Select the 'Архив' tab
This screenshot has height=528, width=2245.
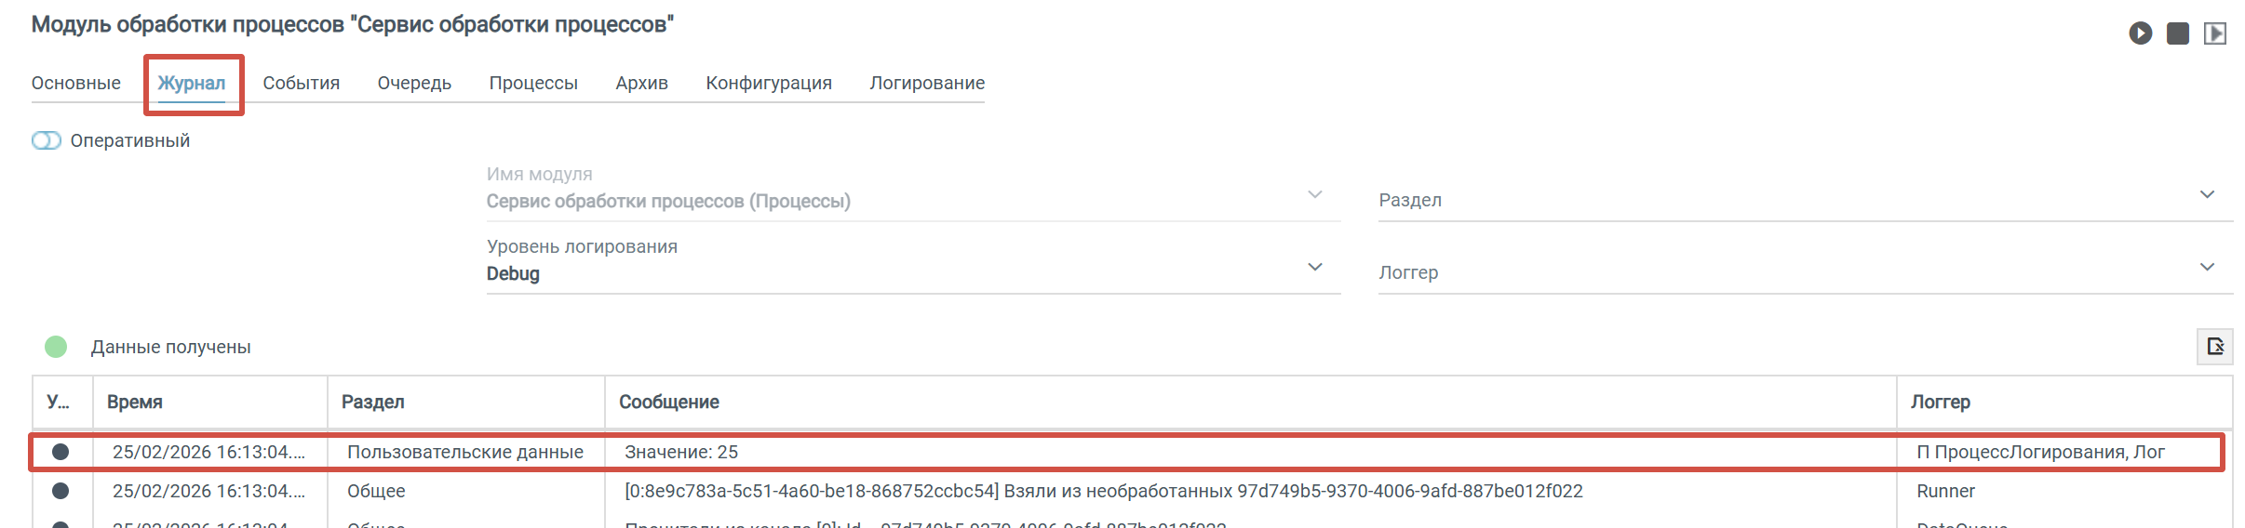click(641, 83)
